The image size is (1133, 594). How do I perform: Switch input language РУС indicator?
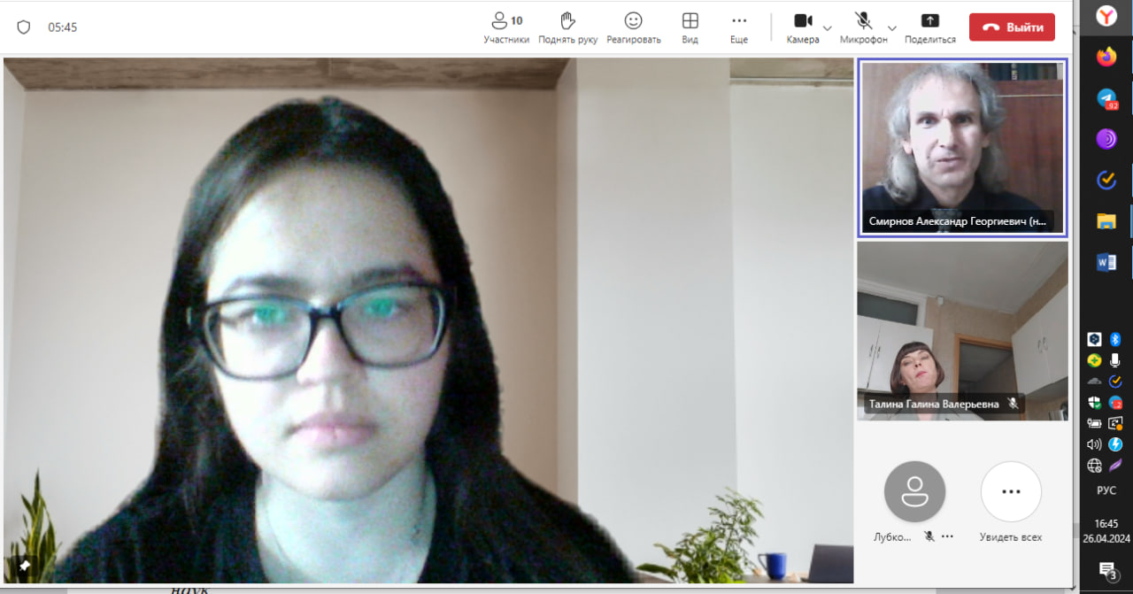[1106, 490]
